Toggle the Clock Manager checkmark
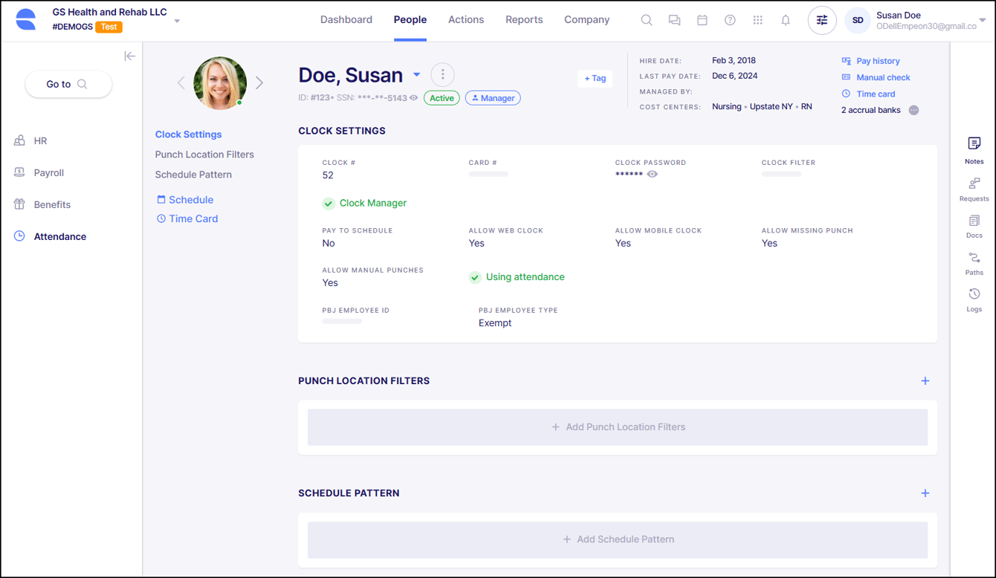The height and width of the screenshot is (578, 996). coord(329,204)
